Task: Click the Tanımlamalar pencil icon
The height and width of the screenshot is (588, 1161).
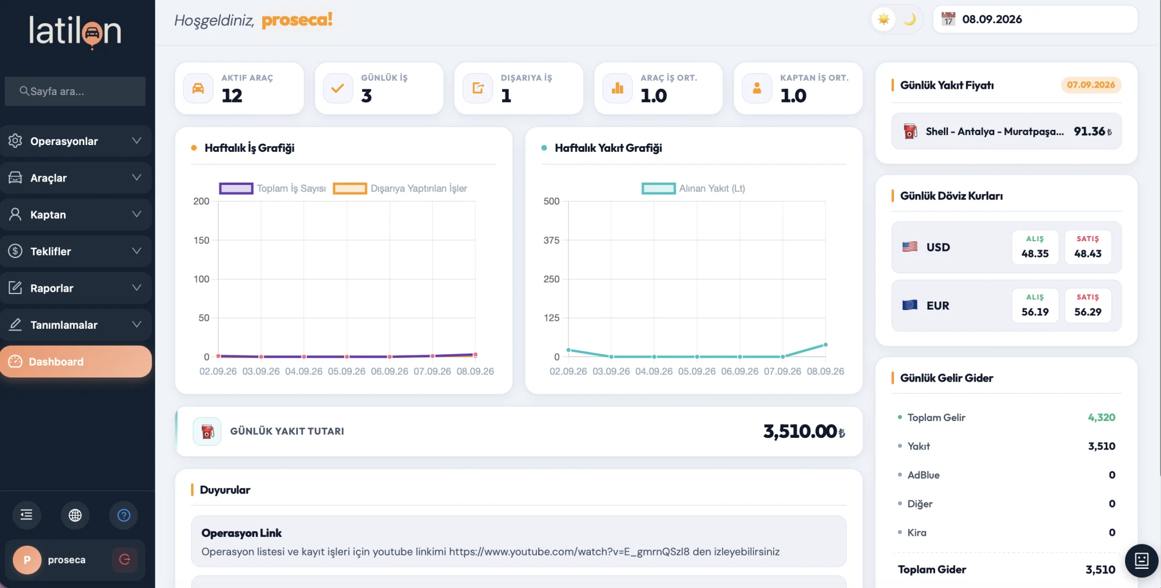Action: [16, 325]
